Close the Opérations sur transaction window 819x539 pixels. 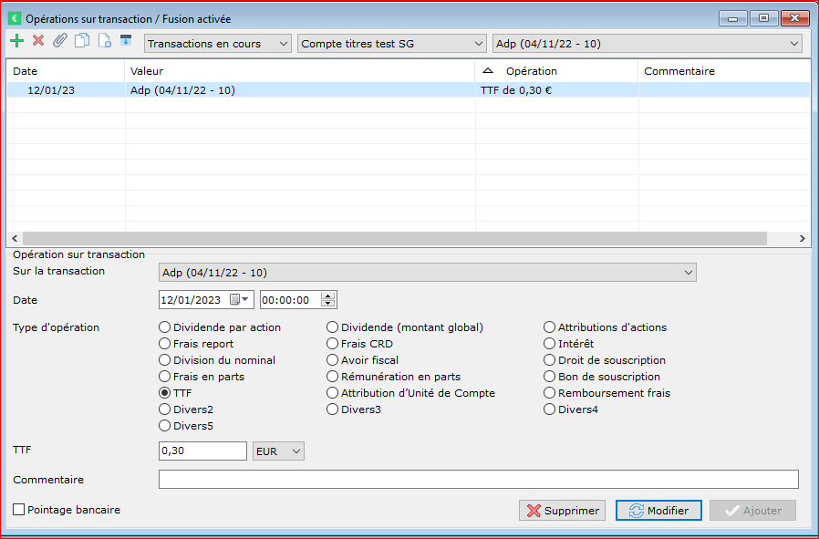click(x=795, y=18)
